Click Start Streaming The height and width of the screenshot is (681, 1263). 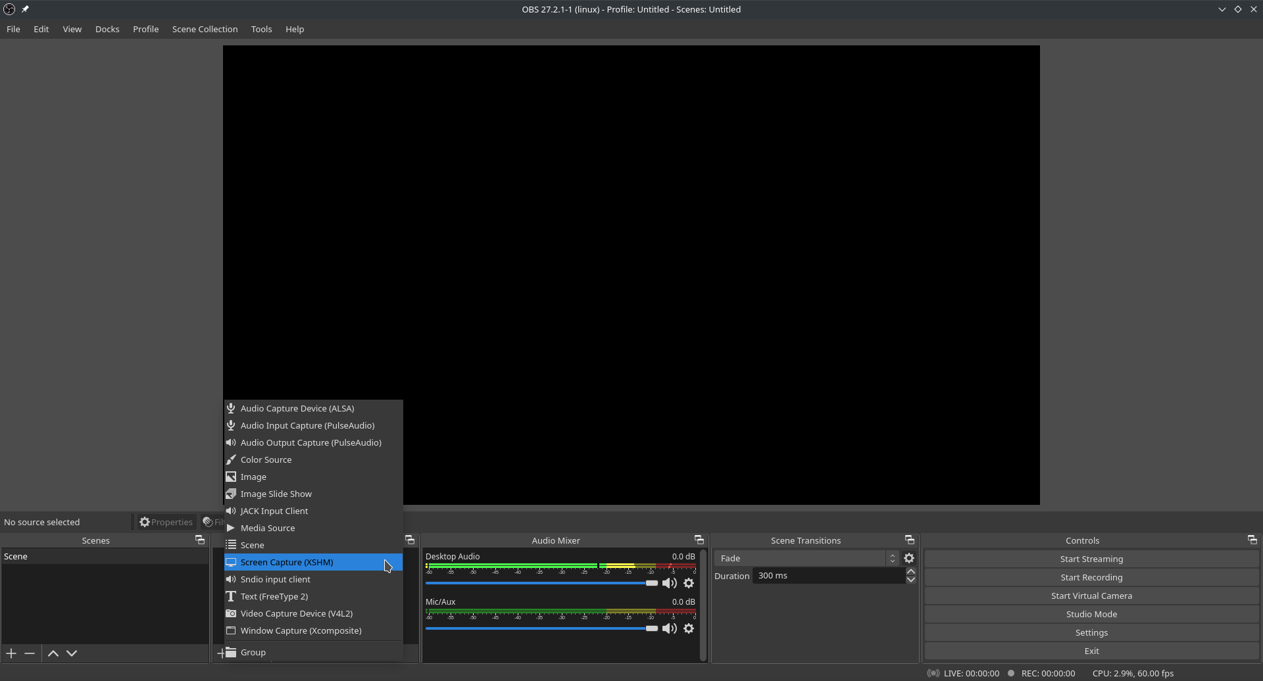pos(1091,559)
